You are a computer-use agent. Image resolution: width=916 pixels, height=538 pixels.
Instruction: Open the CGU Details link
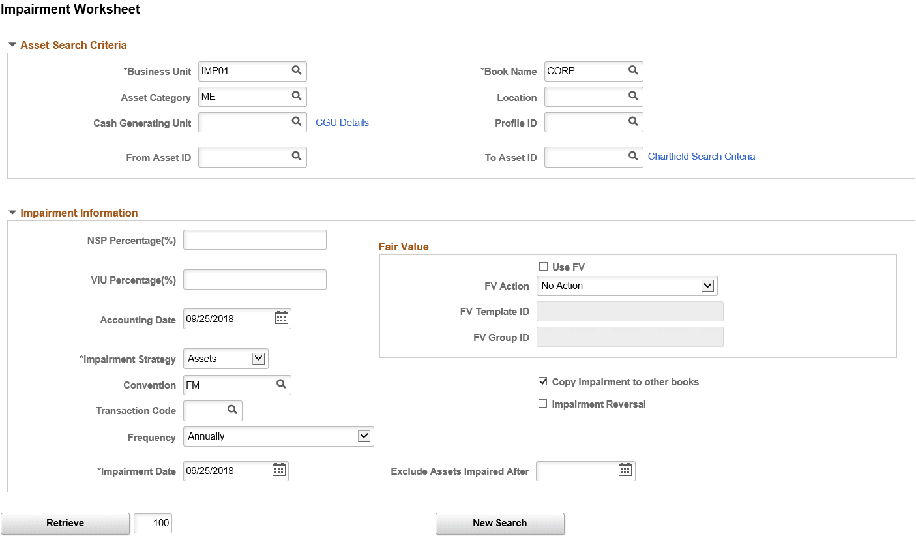pyautogui.click(x=342, y=123)
